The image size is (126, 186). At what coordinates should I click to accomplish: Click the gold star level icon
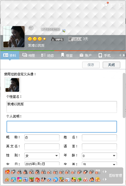pyautogui.click(x=44, y=39)
